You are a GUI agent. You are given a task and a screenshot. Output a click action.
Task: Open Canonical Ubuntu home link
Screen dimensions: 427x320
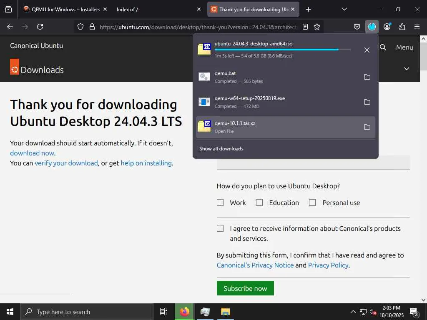(x=37, y=45)
